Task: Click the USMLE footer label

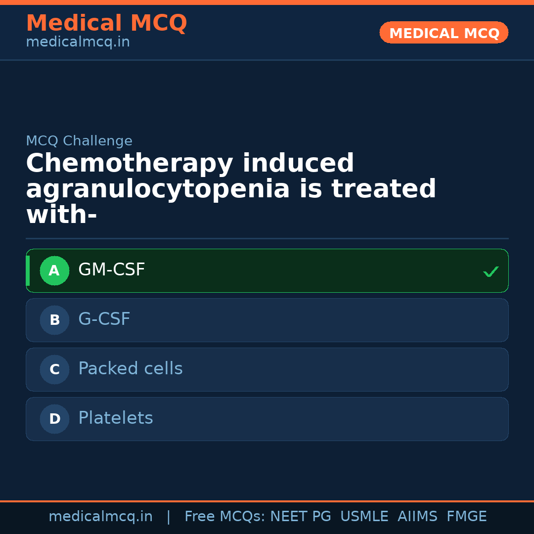Action: coord(364,517)
